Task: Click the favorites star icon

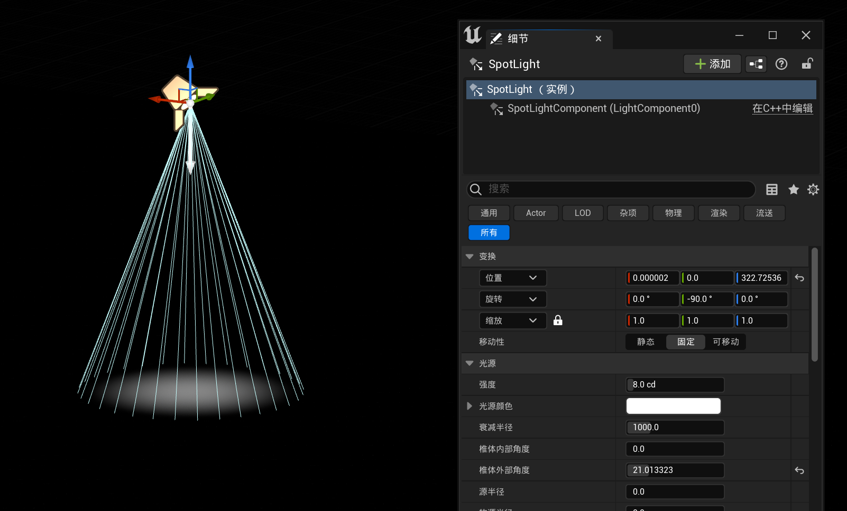Action: (793, 190)
